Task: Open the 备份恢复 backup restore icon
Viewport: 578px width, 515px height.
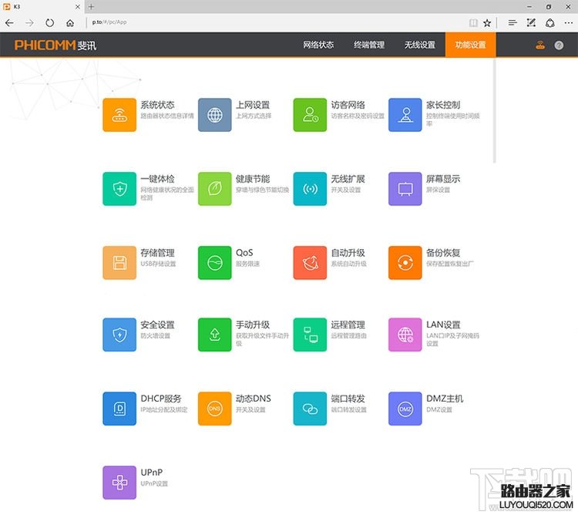Action: (405, 263)
